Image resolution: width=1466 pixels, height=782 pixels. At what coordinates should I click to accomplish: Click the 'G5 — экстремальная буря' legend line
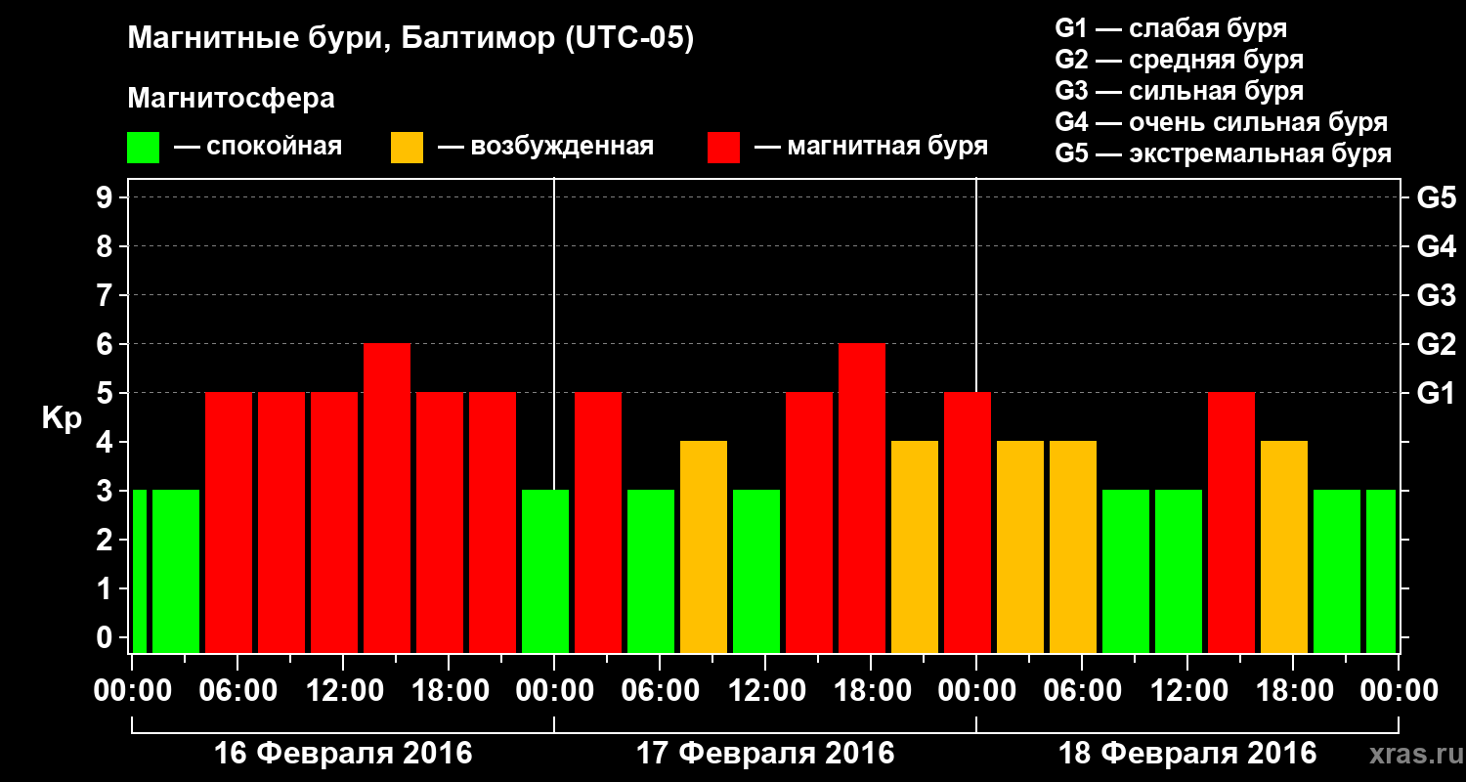tap(1223, 153)
